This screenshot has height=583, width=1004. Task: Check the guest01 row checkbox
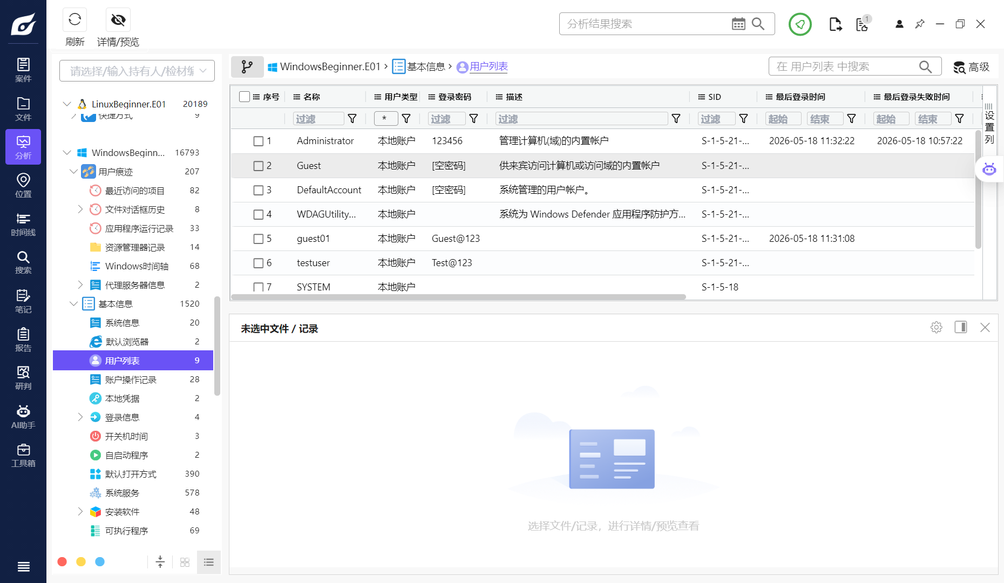(259, 239)
